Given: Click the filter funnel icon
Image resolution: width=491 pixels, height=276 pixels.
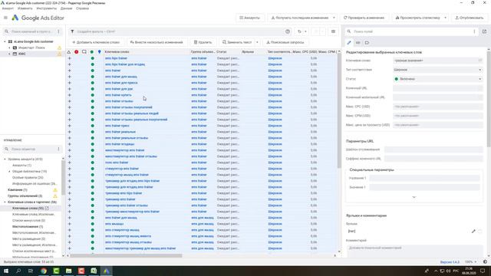Looking at the screenshot, I should (x=72, y=31).
